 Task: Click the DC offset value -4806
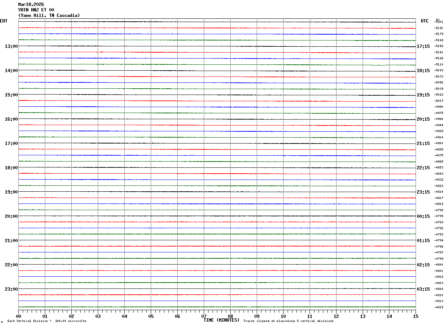coord(439,289)
